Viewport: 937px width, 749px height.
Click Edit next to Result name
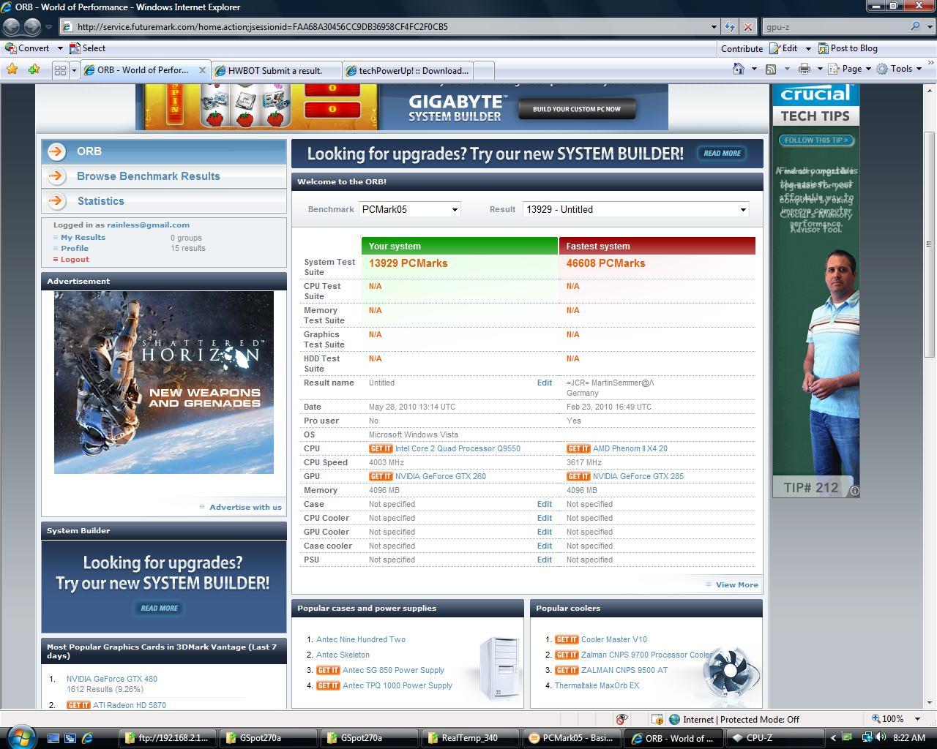[545, 383]
